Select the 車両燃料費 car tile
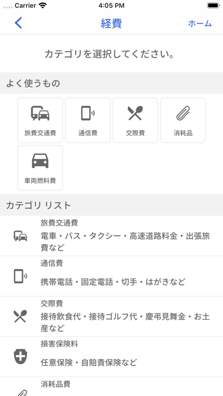This screenshot has height=396, width=223. coord(40,168)
